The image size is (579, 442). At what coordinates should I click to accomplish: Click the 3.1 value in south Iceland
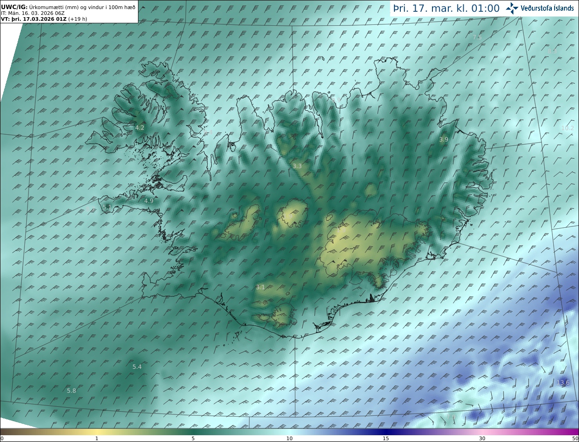260,287
